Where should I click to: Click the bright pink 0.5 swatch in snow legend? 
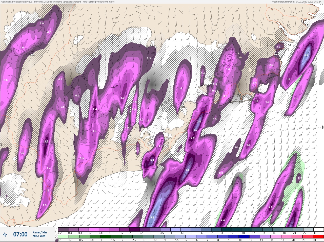tap(94, 229)
